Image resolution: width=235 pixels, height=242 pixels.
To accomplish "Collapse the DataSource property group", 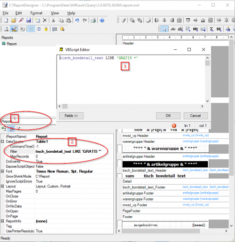I will click(x=2, y=141).
